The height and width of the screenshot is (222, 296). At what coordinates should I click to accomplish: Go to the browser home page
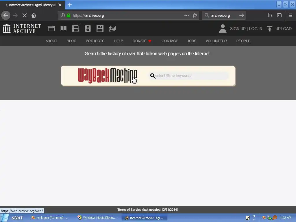34,16
